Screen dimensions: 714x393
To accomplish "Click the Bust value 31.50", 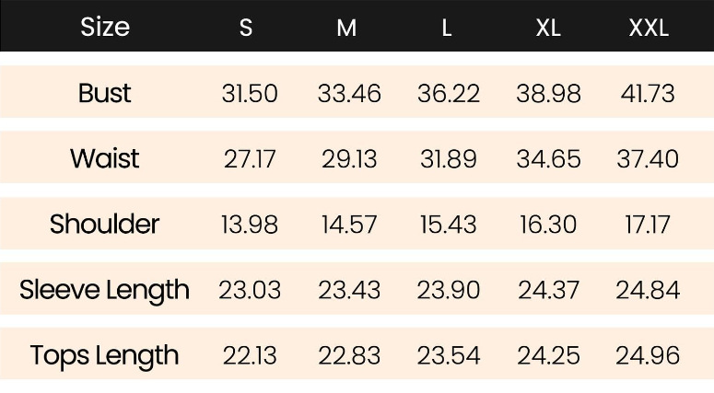I will tap(250, 93).
